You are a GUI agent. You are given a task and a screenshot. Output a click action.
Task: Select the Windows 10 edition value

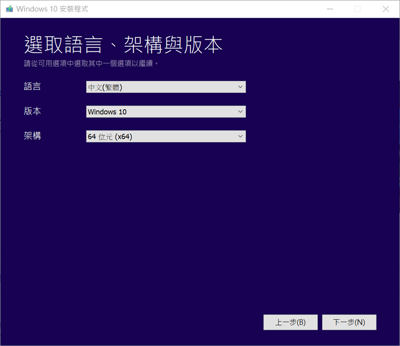[x=107, y=112]
